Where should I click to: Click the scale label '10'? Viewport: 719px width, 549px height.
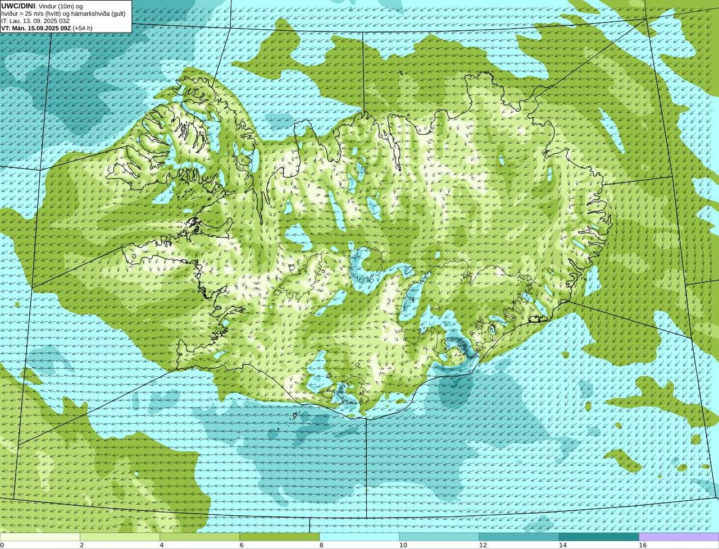coord(403,545)
